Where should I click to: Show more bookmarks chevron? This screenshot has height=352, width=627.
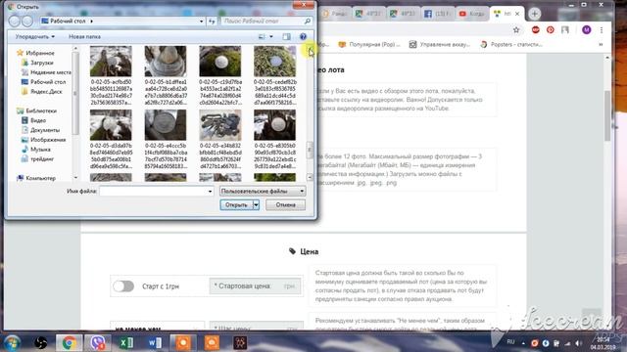tap(601, 45)
